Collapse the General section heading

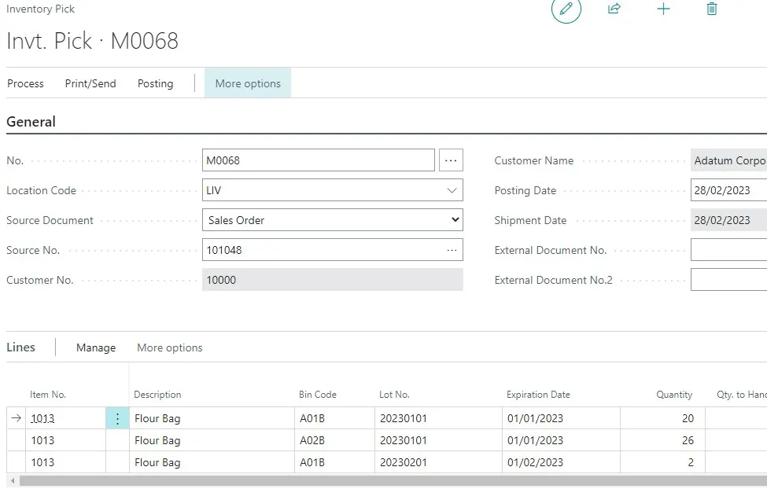(x=31, y=122)
